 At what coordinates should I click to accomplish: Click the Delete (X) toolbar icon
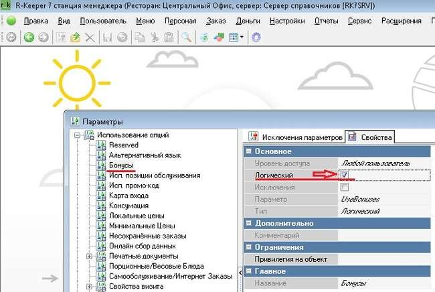[90, 37]
